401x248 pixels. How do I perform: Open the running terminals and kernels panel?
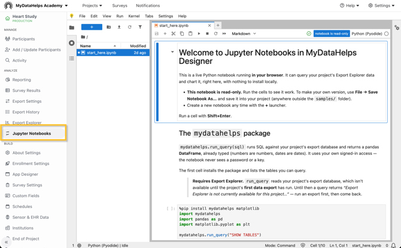point(72,43)
